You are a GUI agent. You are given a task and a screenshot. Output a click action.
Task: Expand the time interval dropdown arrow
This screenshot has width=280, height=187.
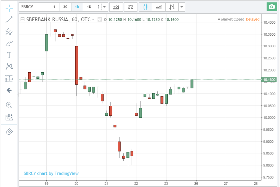coord(105,7)
